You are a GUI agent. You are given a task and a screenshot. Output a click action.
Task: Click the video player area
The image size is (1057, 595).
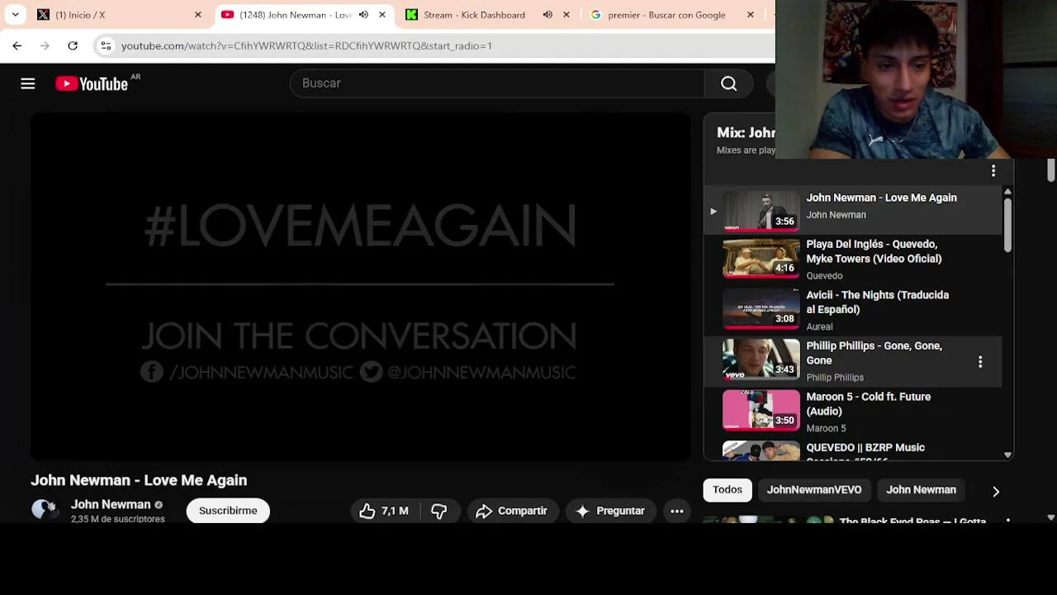[x=361, y=287]
